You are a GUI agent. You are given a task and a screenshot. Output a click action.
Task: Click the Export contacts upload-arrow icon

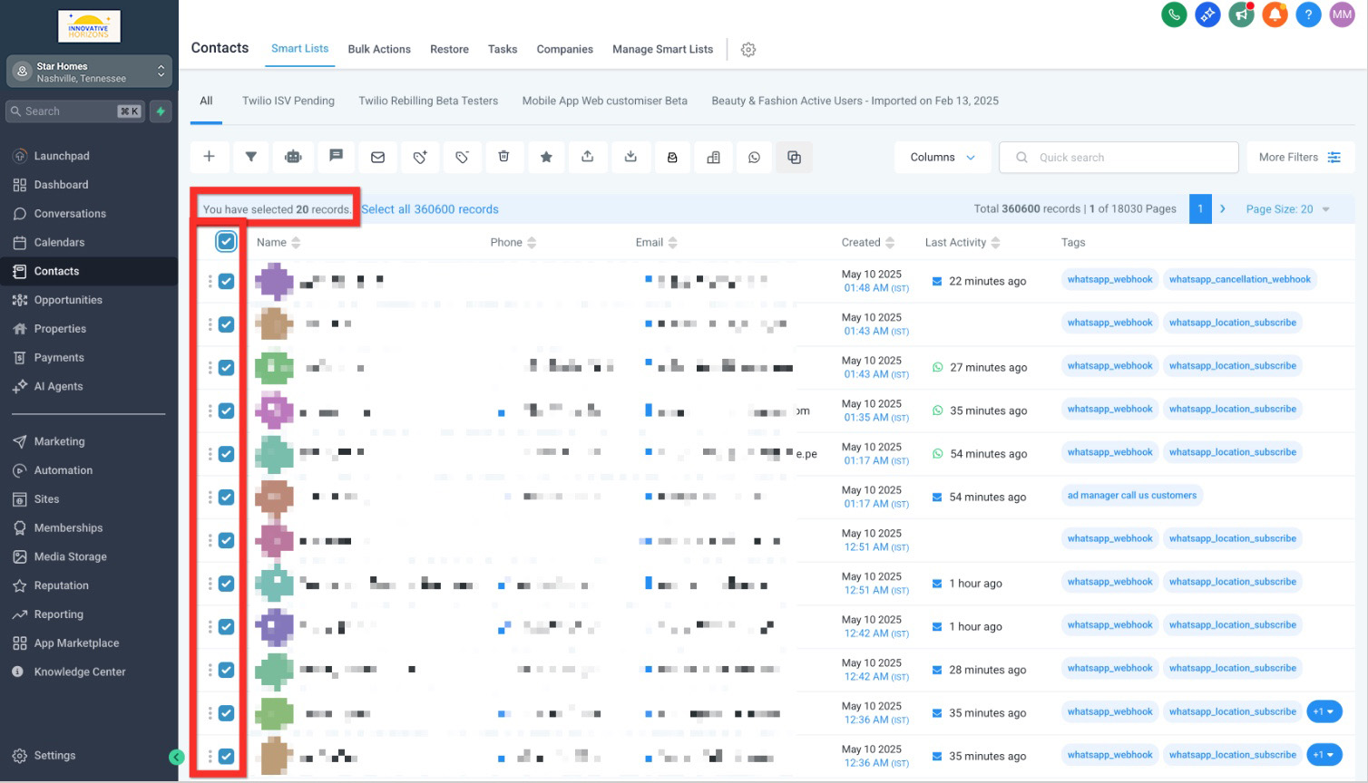click(588, 157)
